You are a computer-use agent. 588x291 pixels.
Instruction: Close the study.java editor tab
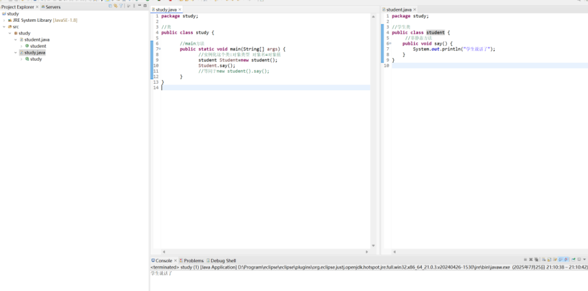(x=180, y=10)
